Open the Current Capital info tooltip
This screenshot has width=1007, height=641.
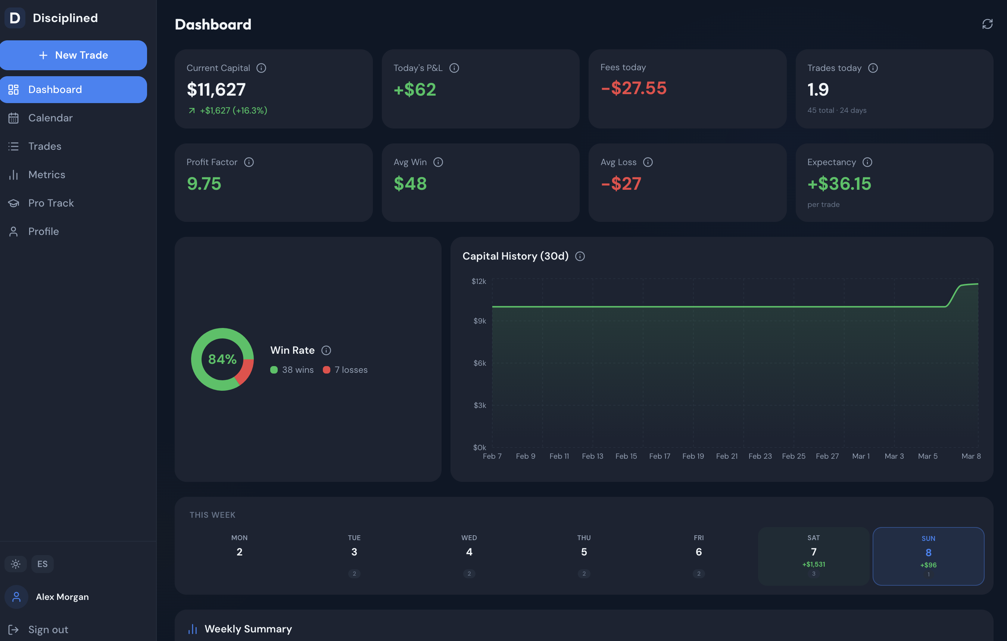point(262,68)
